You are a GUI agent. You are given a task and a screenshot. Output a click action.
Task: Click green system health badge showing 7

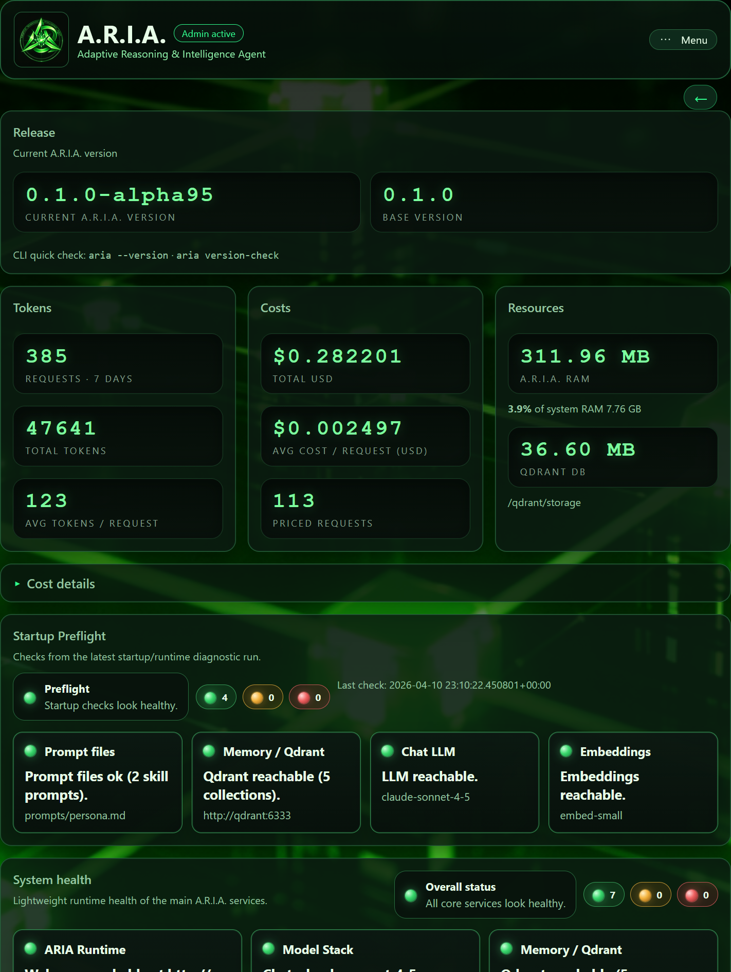[x=604, y=895]
